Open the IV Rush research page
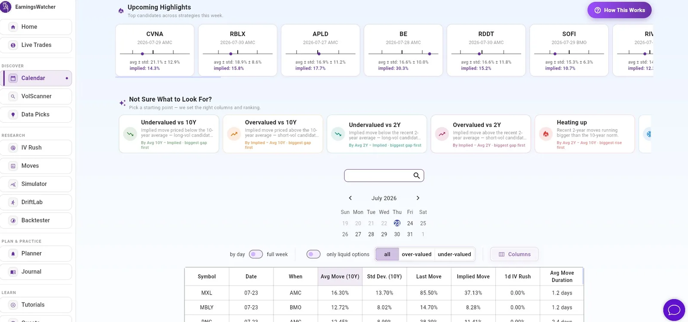The height and width of the screenshot is (322, 688). [x=36, y=148]
